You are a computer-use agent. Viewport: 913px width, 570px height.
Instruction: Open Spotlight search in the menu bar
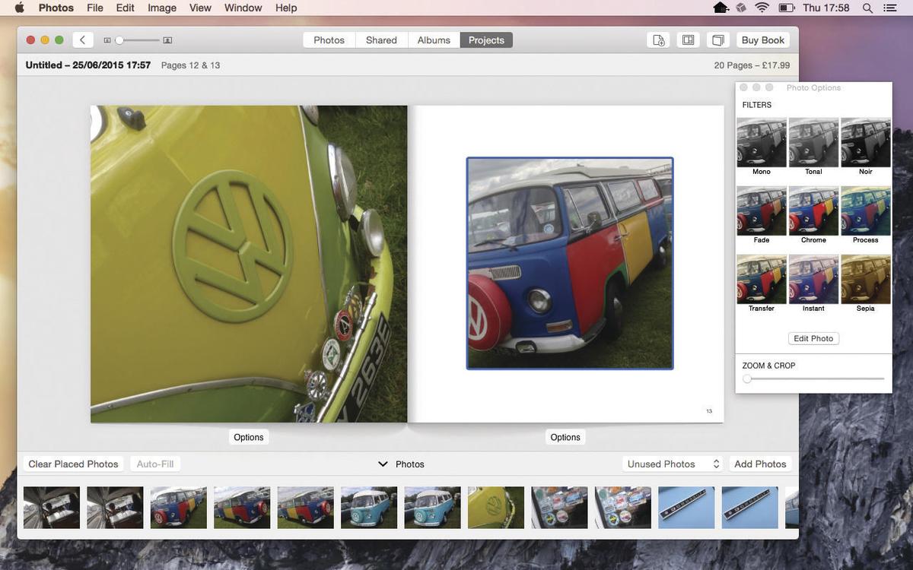click(x=867, y=8)
